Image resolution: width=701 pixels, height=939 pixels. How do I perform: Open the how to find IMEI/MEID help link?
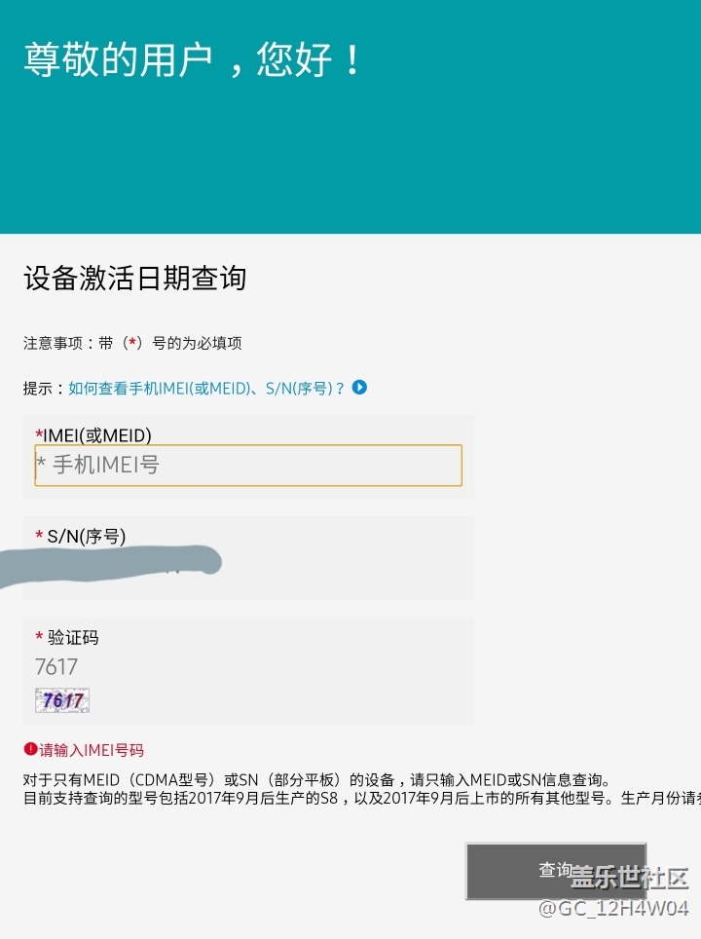206,388
